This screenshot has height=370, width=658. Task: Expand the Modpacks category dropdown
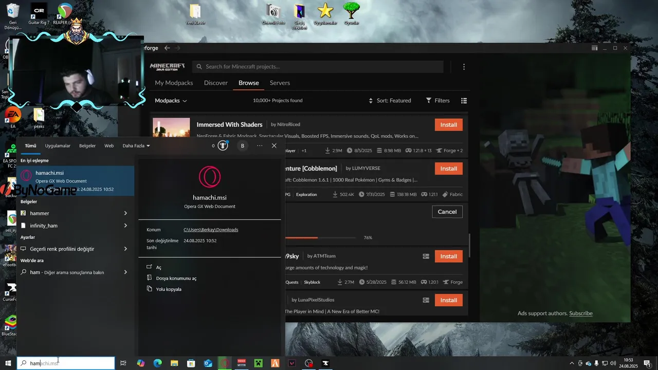(x=171, y=101)
